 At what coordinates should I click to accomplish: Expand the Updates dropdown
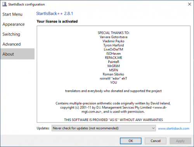tap(104, 128)
